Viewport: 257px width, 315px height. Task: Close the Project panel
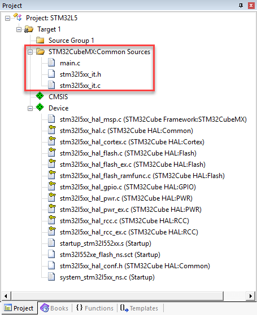[251, 6]
